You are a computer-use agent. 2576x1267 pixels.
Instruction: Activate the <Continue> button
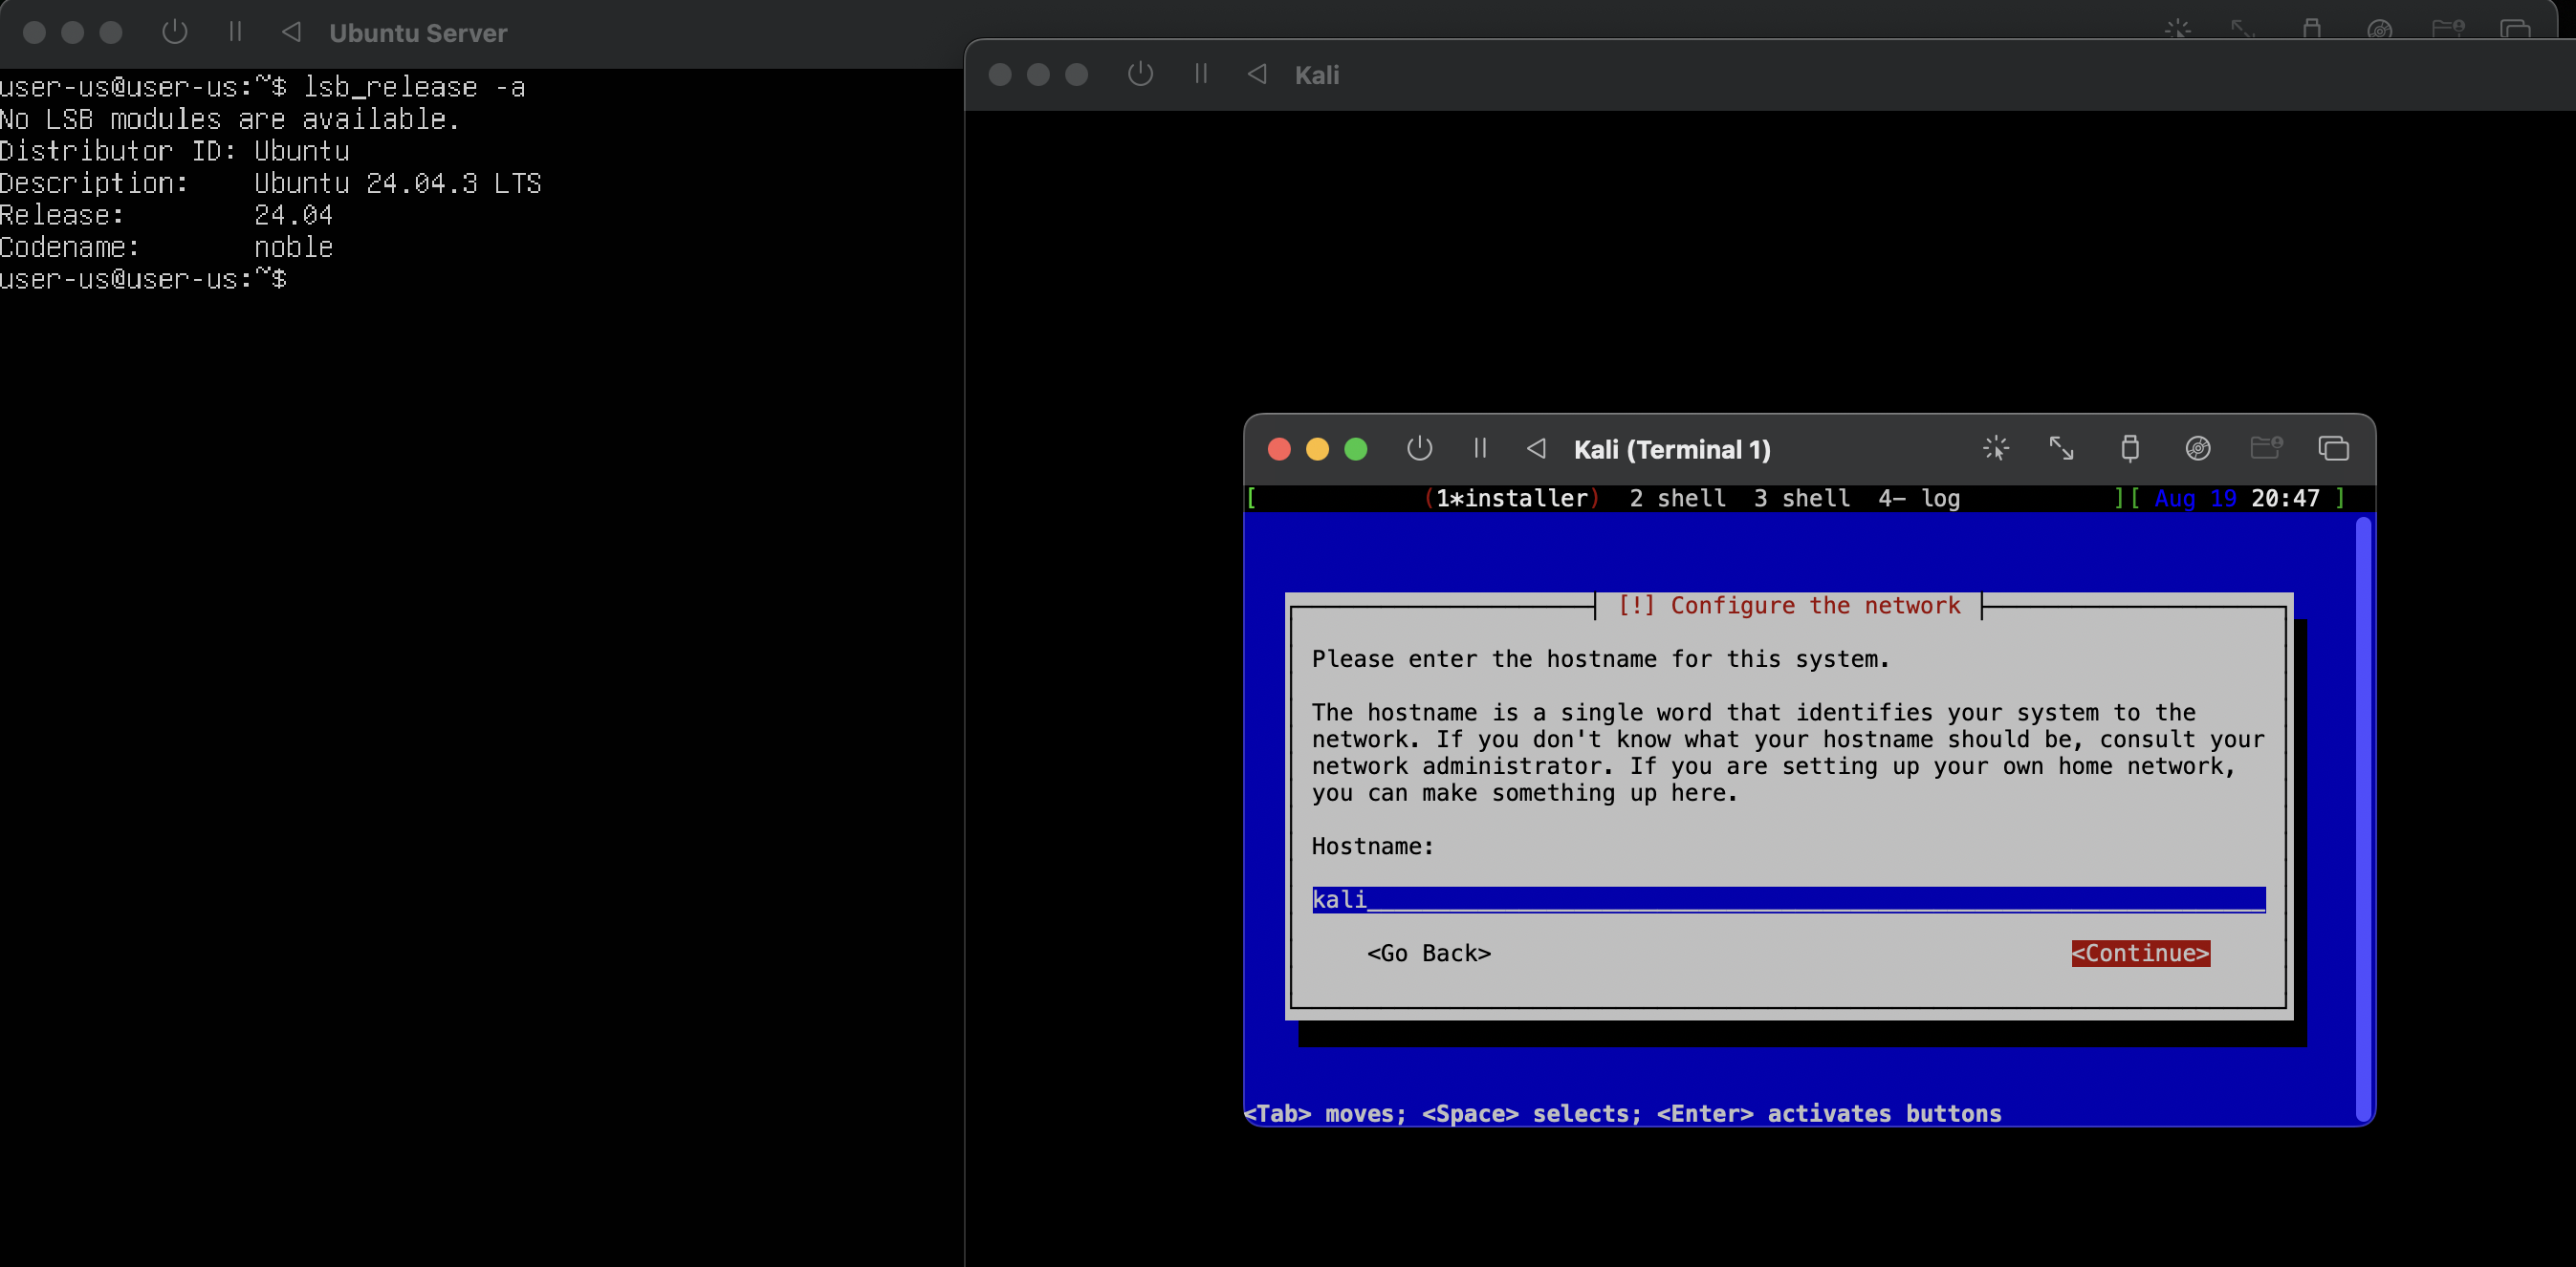(2140, 954)
